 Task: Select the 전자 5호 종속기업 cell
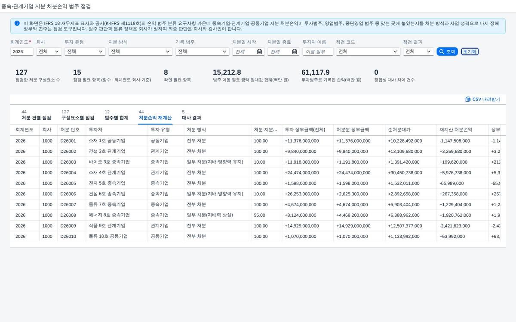point(117,183)
